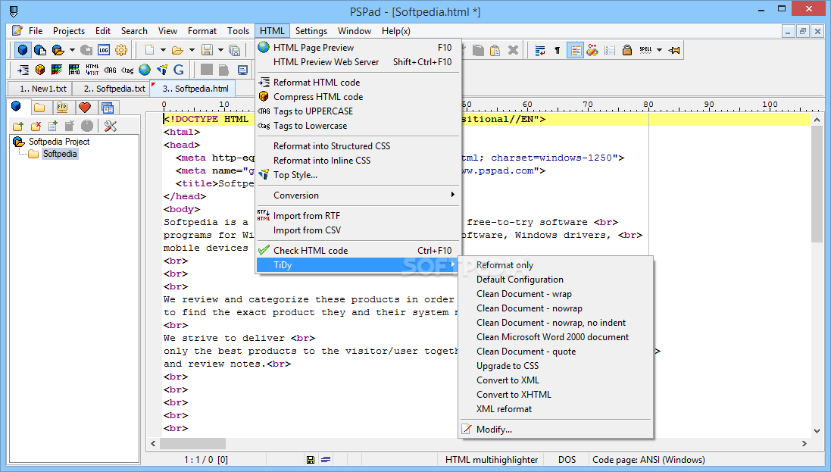
Task: Click the globe HTML preview toolbar icon
Action: (x=144, y=70)
